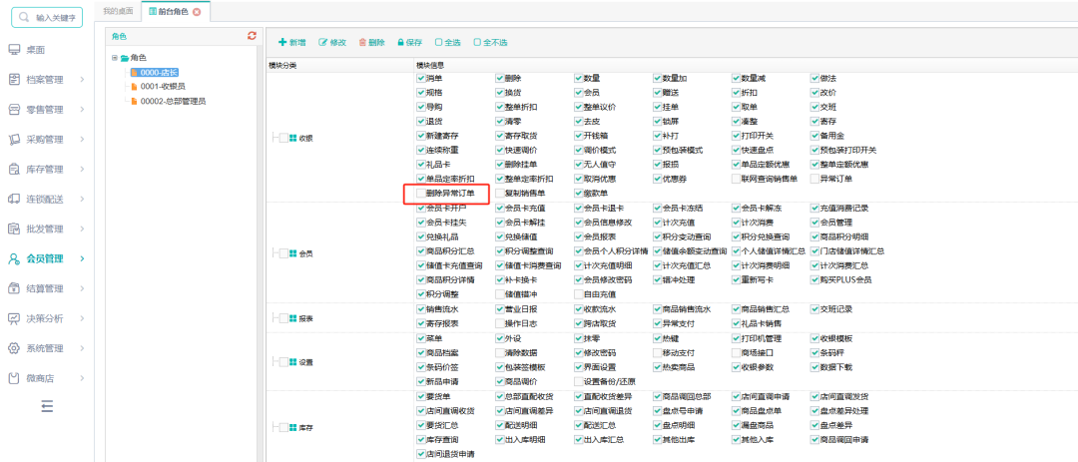
Task: Expand the 系统管理 menu chevron
Action: point(82,348)
